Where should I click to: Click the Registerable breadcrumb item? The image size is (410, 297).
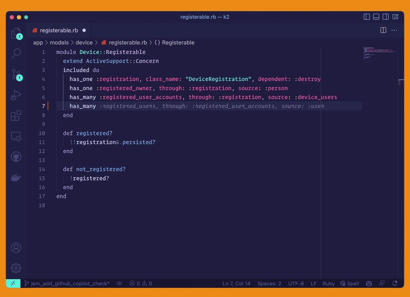[178, 43]
